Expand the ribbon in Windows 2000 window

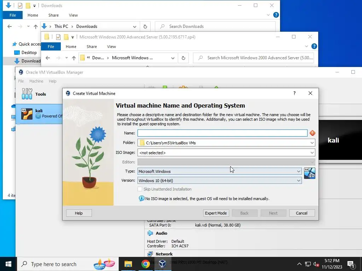[306, 46]
